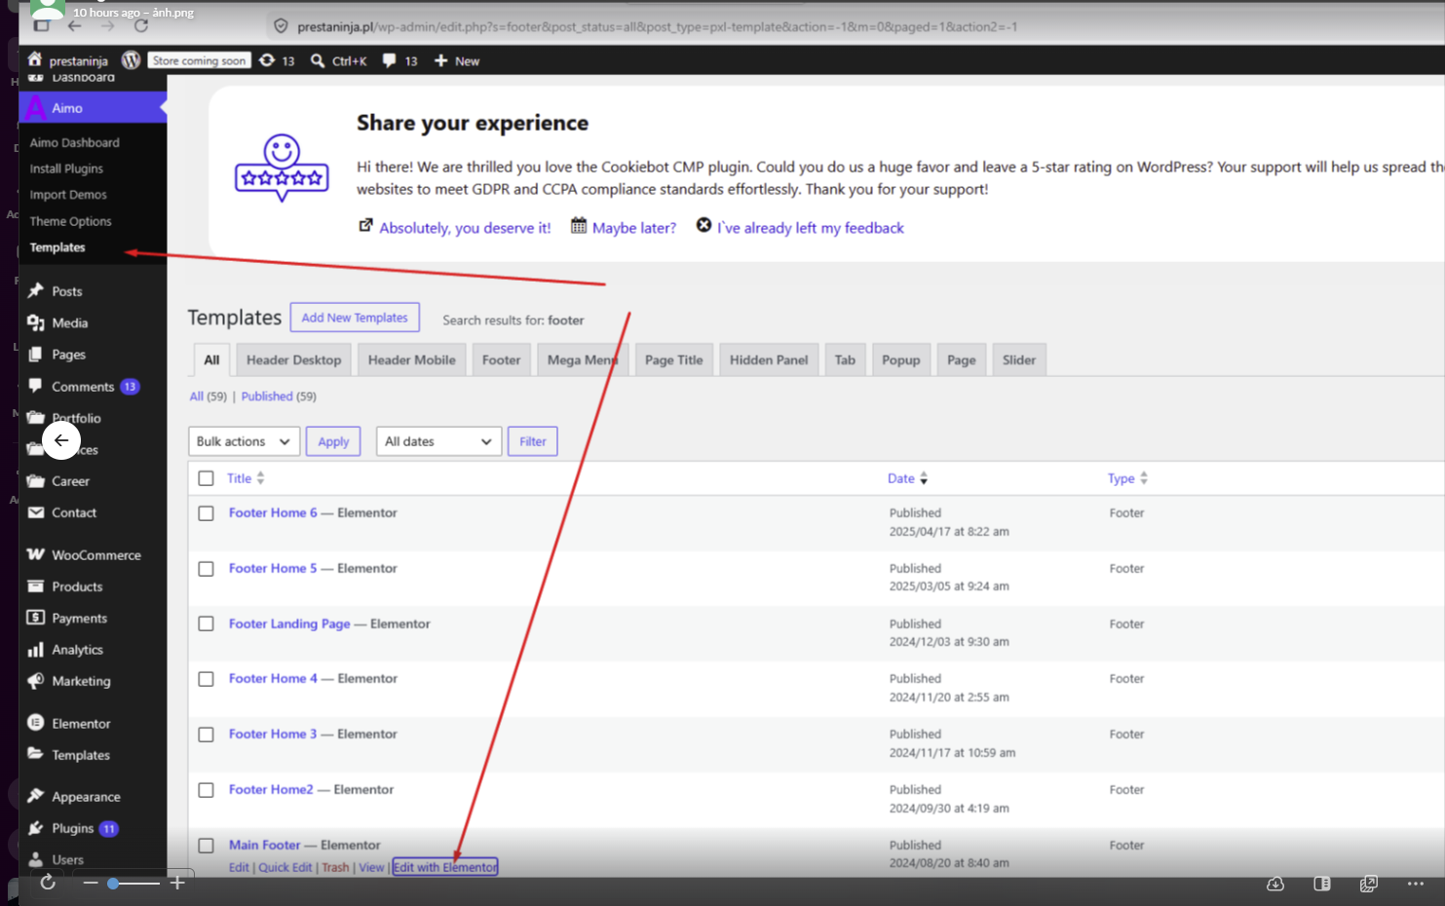
Task: Open the Analytics bar chart icon
Action: pos(36,650)
